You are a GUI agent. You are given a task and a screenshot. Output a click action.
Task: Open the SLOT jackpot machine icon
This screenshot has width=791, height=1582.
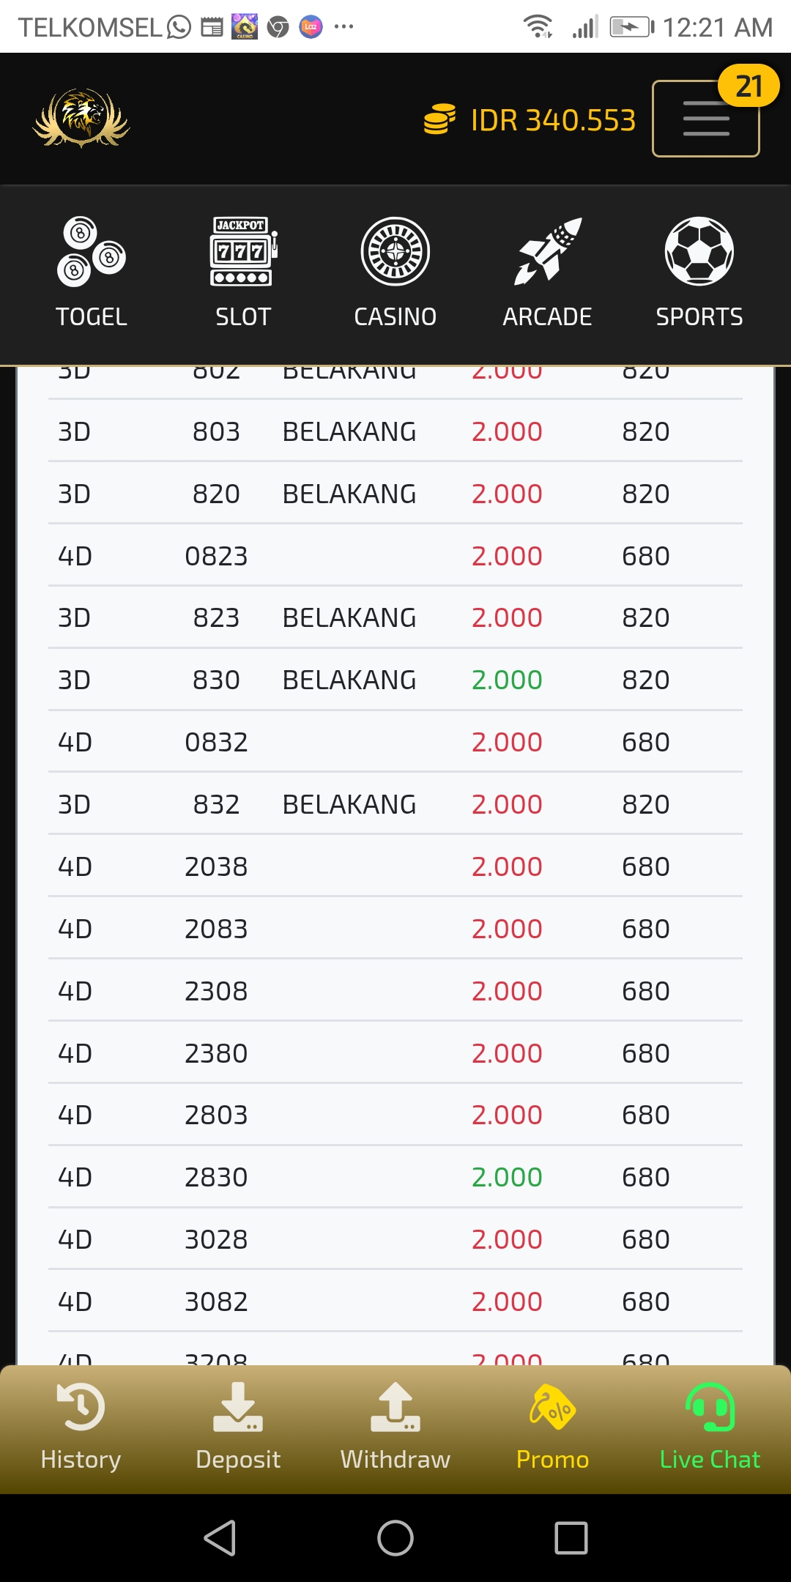pyautogui.click(x=243, y=253)
